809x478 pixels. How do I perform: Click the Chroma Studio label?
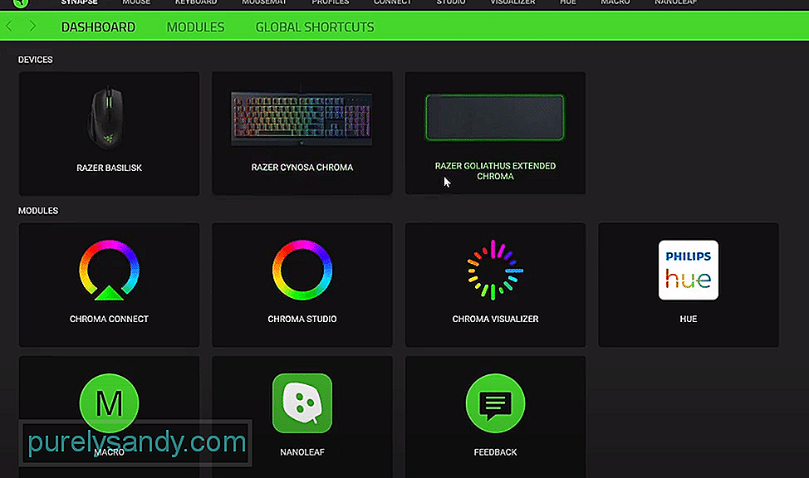pyautogui.click(x=302, y=319)
